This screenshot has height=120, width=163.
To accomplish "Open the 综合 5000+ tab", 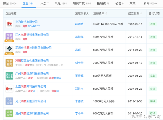I will click(x=10, y=3).
